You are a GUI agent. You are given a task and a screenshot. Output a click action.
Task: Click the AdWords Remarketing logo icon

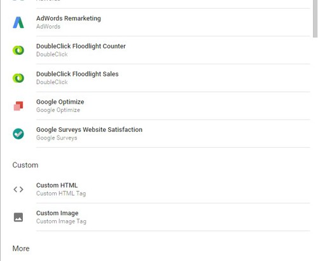pos(18,22)
